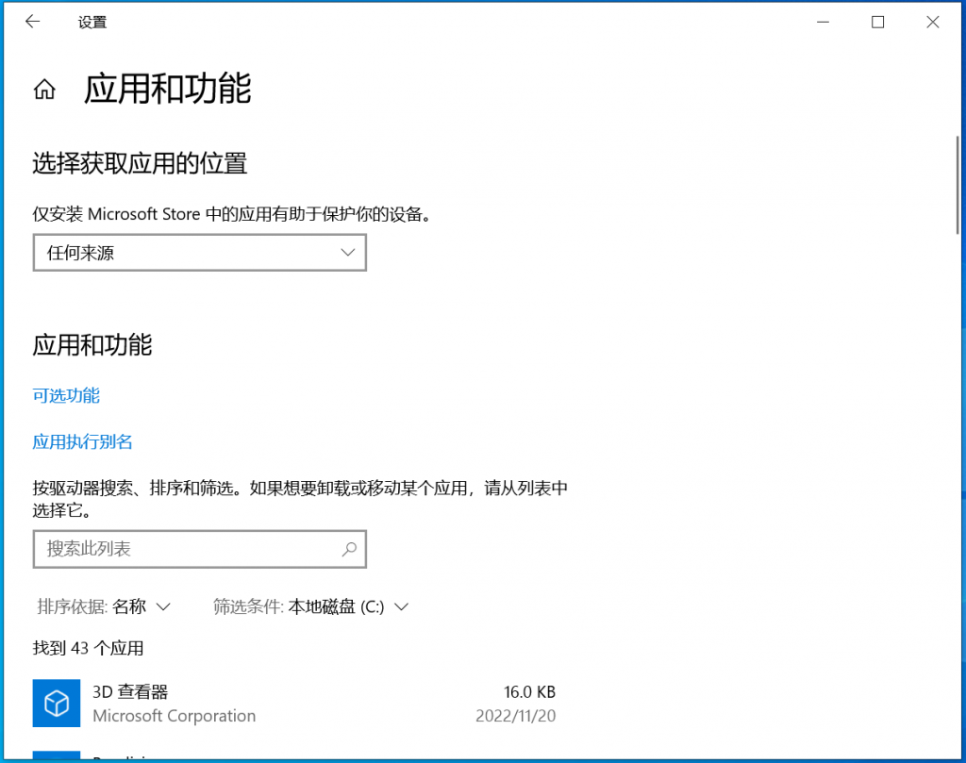Viewport: 966px width, 763px height.
Task: Select the 3D 查看器 app icon
Action: point(56,703)
